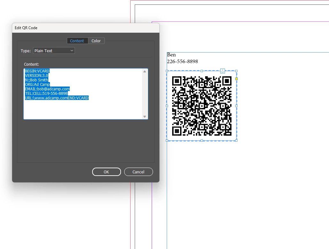The image size is (329, 249).
Task: Click the right-middle frame handle of QR code
Action: [237, 106]
